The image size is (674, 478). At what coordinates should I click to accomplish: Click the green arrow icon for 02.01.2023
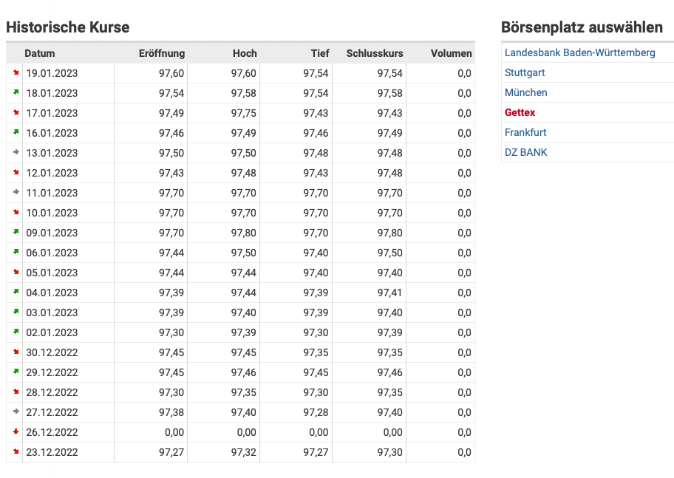click(15, 332)
